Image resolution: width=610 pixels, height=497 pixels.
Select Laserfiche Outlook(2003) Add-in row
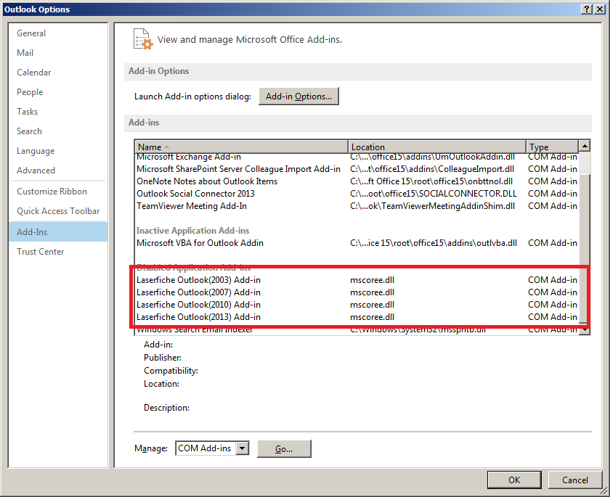click(x=357, y=280)
